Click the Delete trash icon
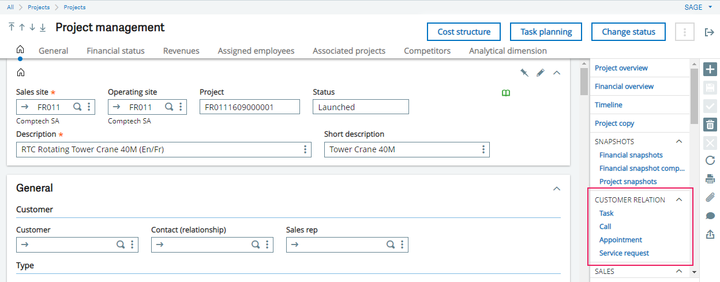This screenshot has height=282, width=720. pos(710,124)
